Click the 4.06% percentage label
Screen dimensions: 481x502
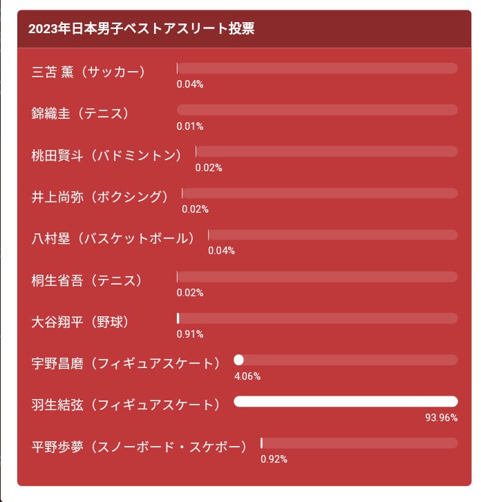pyautogui.click(x=247, y=376)
